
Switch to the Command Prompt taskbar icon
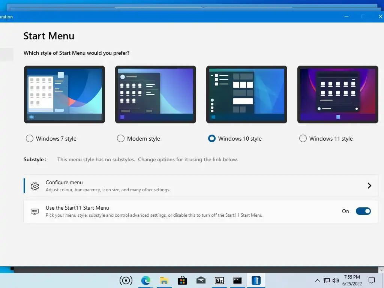click(x=237, y=280)
